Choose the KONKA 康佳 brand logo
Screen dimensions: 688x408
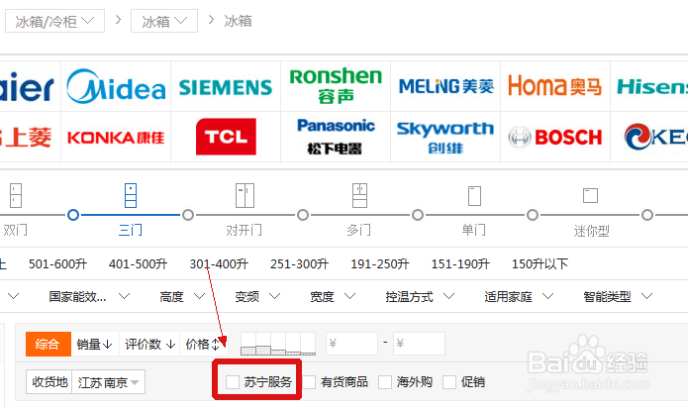116,138
